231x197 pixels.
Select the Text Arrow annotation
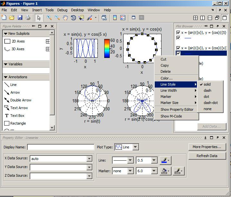tap(16, 108)
